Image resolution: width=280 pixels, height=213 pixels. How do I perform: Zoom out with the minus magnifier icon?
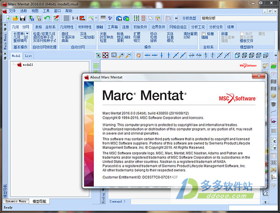point(128,55)
